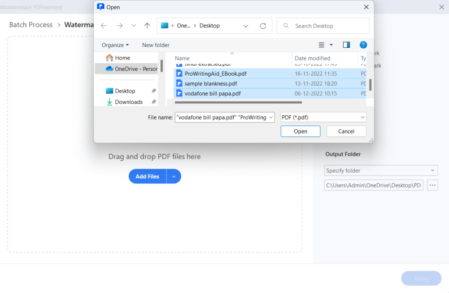This screenshot has width=449, height=293.
Task: Open the Organize menu
Action: point(115,45)
